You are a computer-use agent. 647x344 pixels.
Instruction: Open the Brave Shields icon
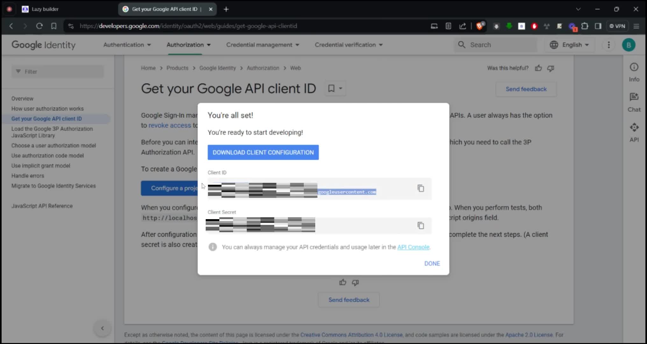[480, 26]
